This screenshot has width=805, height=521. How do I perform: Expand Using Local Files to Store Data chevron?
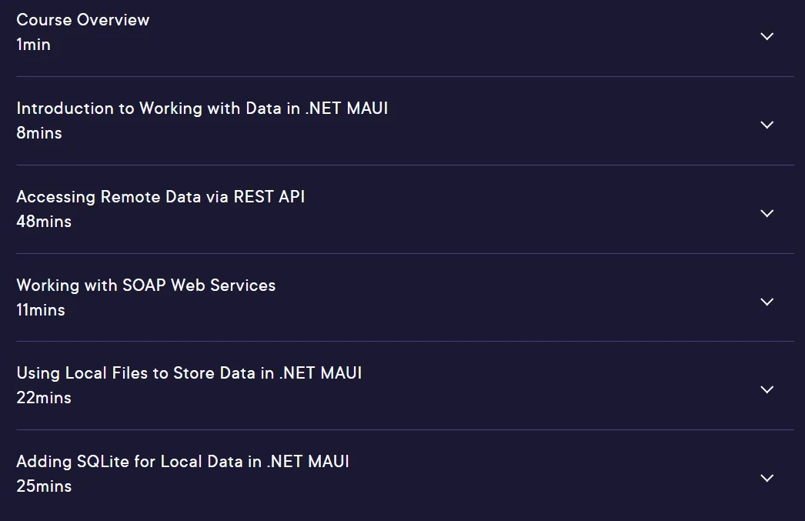[x=767, y=389]
